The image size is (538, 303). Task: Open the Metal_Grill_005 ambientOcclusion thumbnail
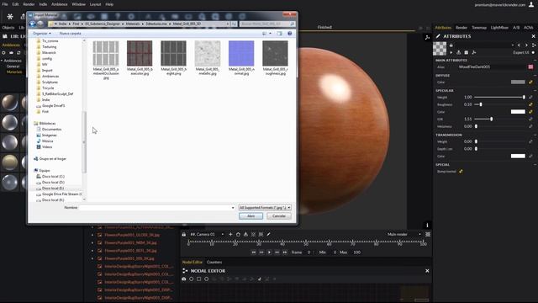coord(106,53)
